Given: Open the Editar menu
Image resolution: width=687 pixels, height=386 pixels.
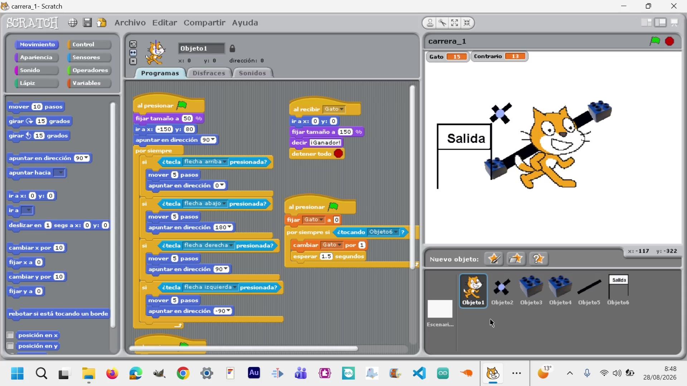Looking at the screenshot, I should coord(165,23).
